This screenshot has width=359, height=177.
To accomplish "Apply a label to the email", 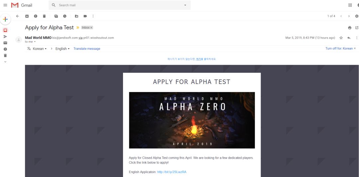I will tap(85, 16).
